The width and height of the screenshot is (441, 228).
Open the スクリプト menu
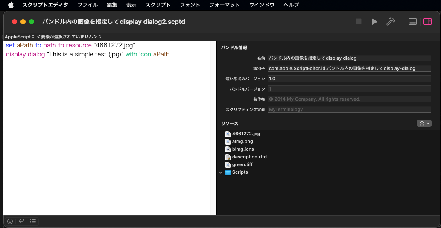click(x=158, y=5)
